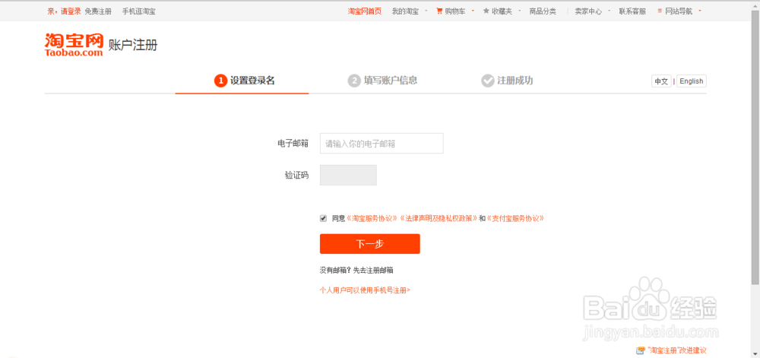Expand the 我的淘宝 dropdown arrow
The height and width of the screenshot is (358, 760).
pos(426,11)
